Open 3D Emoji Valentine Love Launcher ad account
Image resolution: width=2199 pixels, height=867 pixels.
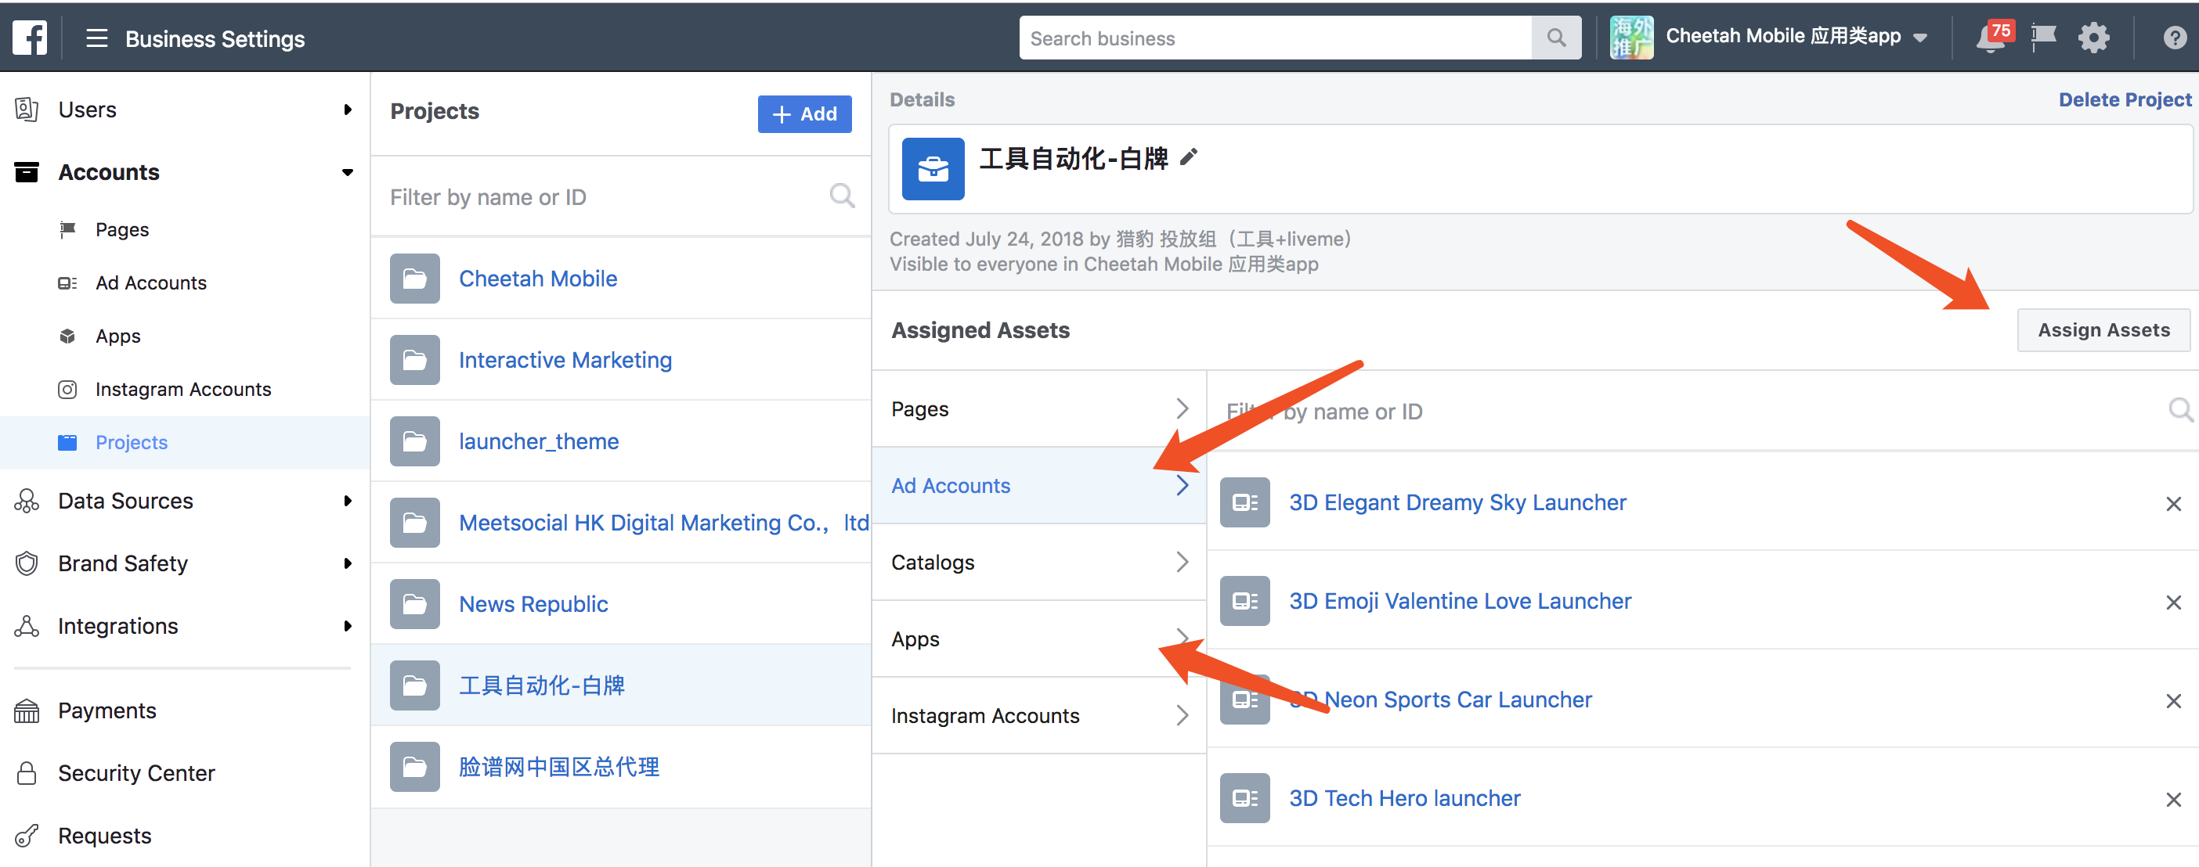(x=1460, y=601)
